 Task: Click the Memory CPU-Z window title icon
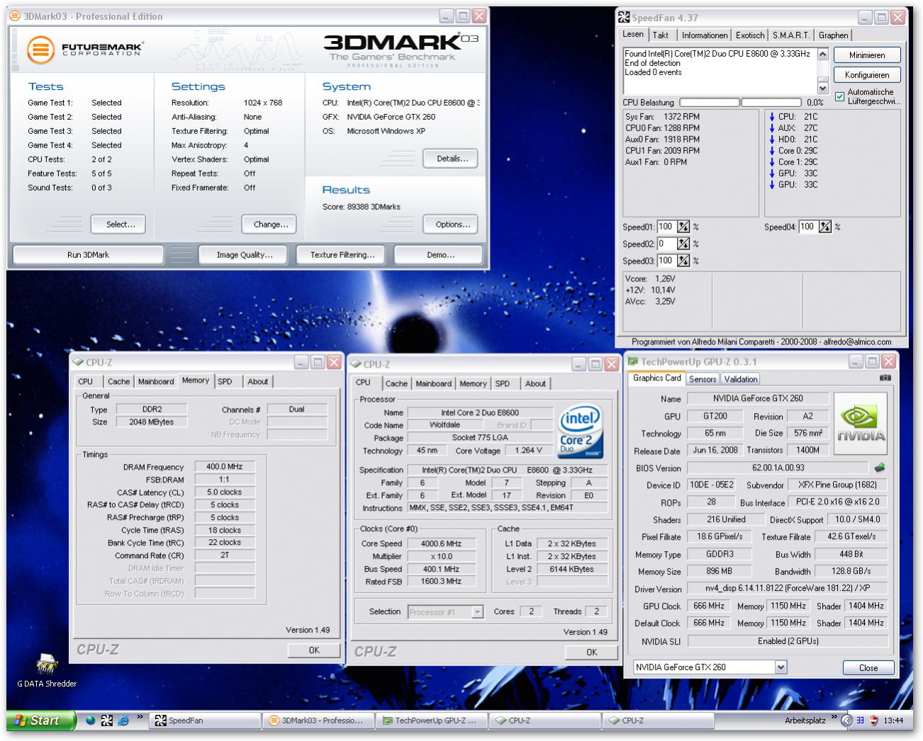(78, 362)
